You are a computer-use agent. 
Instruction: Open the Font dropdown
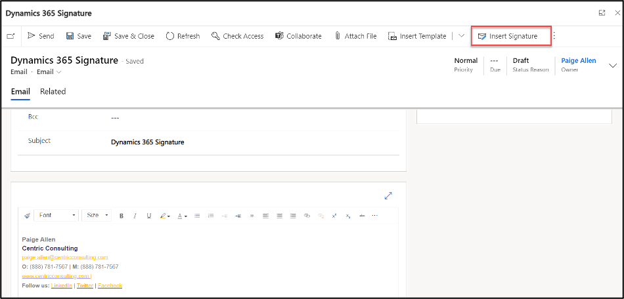coord(56,215)
